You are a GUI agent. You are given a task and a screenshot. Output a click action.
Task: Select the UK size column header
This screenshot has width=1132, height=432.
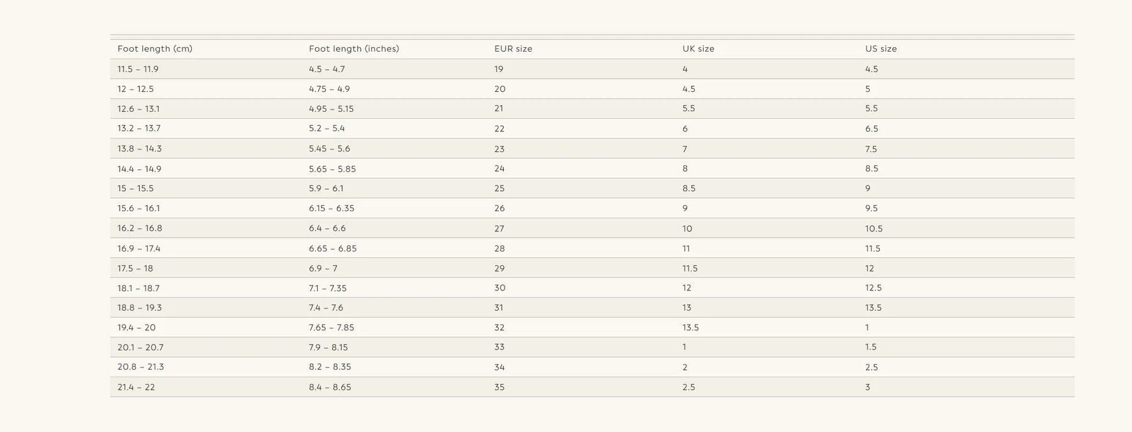click(x=698, y=49)
